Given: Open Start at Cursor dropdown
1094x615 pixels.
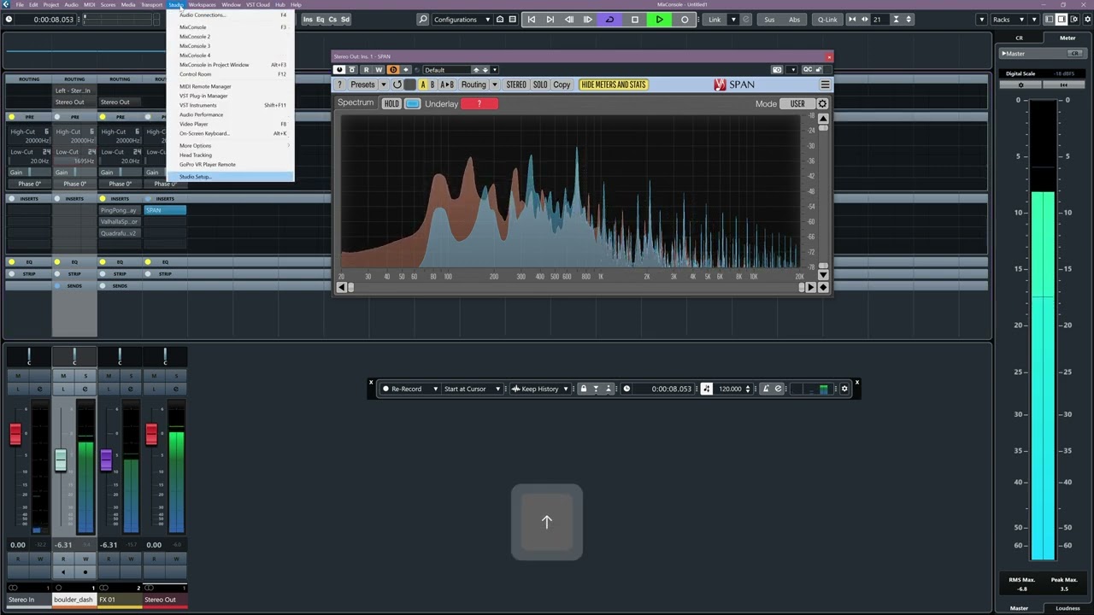Looking at the screenshot, I should [472, 389].
